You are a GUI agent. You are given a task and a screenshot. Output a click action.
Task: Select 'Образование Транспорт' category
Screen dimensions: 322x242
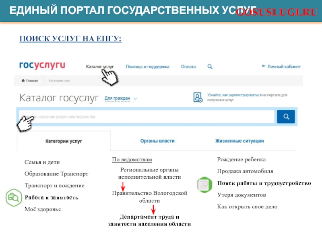coord(56,174)
